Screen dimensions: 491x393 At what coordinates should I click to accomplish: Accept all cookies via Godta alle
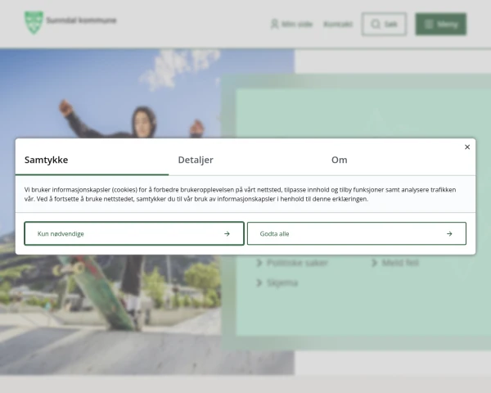[357, 233]
